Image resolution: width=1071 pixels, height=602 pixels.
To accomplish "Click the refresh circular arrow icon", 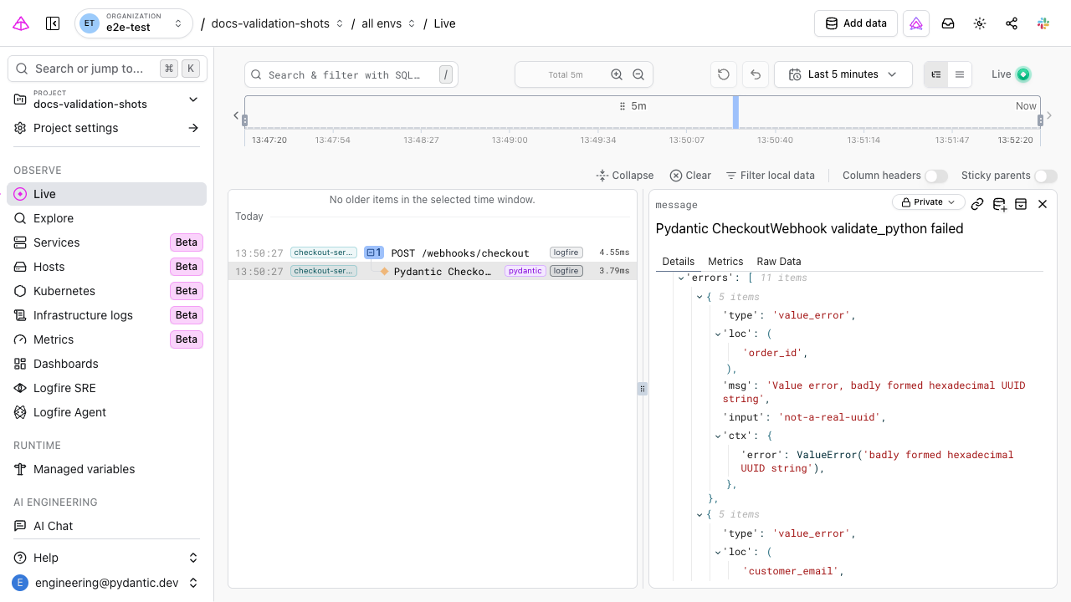I will (724, 74).
